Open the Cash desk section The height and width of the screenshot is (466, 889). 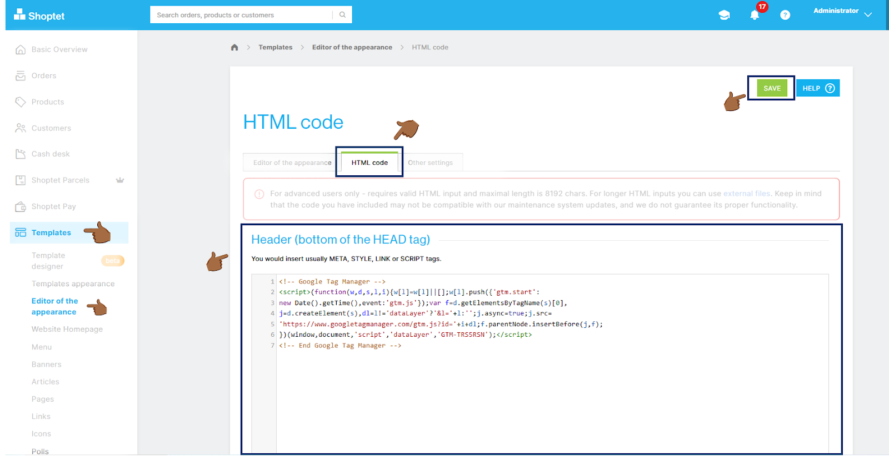point(51,154)
